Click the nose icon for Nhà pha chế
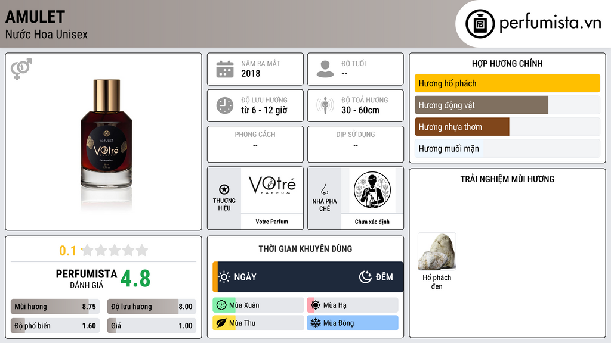The height and width of the screenshot is (343, 611). tap(324, 189)
